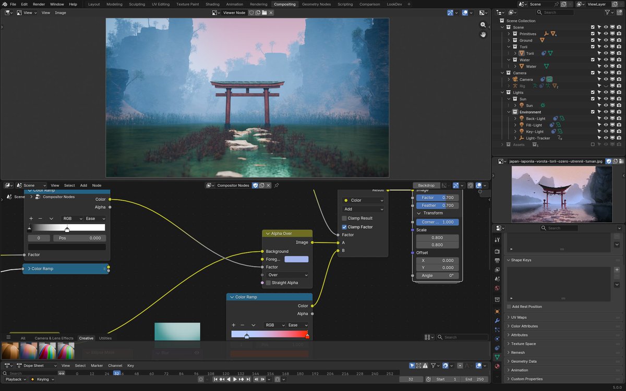This screenshot has width=626, height=391.
Task: Open the Add blend mode dropdown
Action: tap(363, 209)
